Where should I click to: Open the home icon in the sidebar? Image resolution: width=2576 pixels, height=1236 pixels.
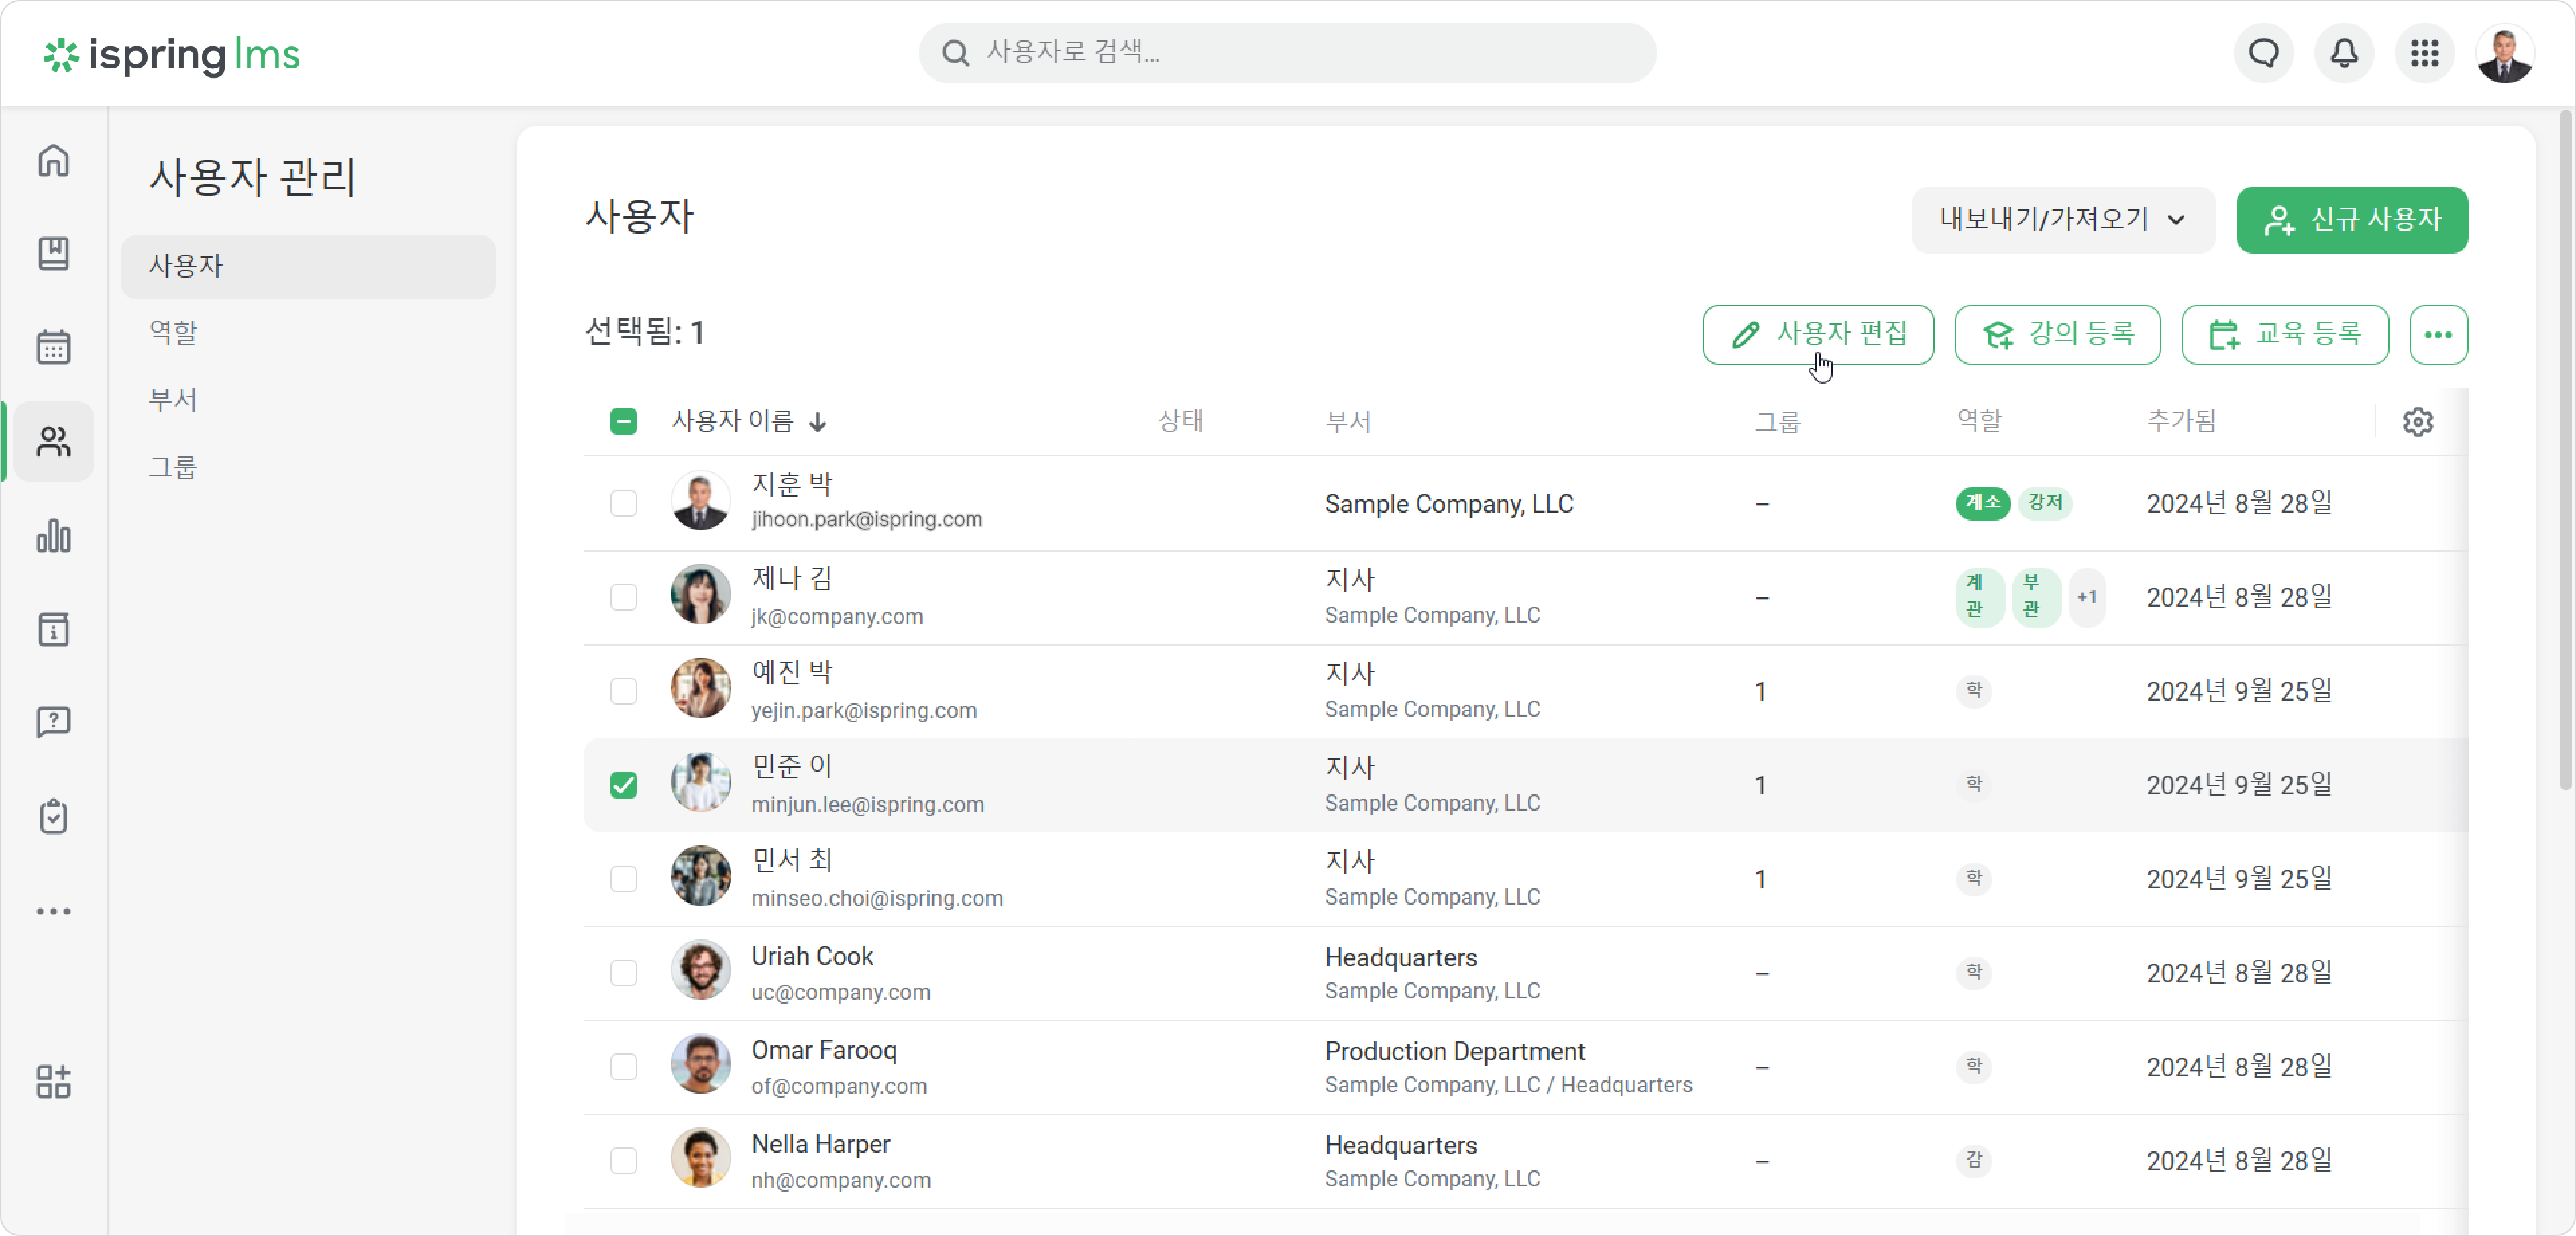click(54, 160)
